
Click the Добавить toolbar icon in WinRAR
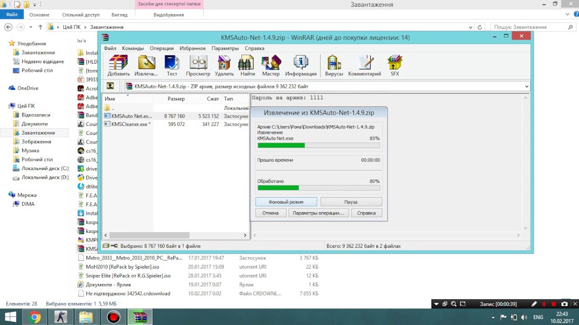[119, 65]
